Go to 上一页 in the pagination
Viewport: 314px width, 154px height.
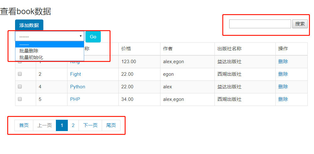click(x=45, y=125)
